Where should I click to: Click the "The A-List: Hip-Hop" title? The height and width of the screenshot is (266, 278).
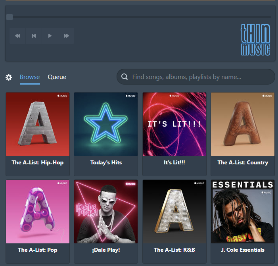tap(38, 162)
